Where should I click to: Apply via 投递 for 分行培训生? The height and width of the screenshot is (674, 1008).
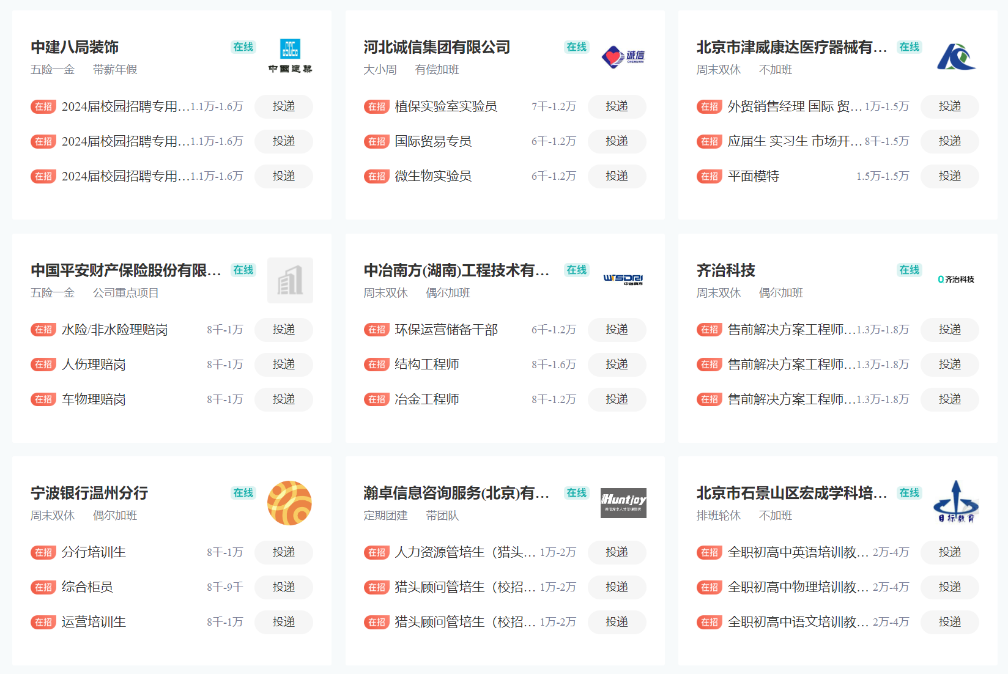pos(284,552)
